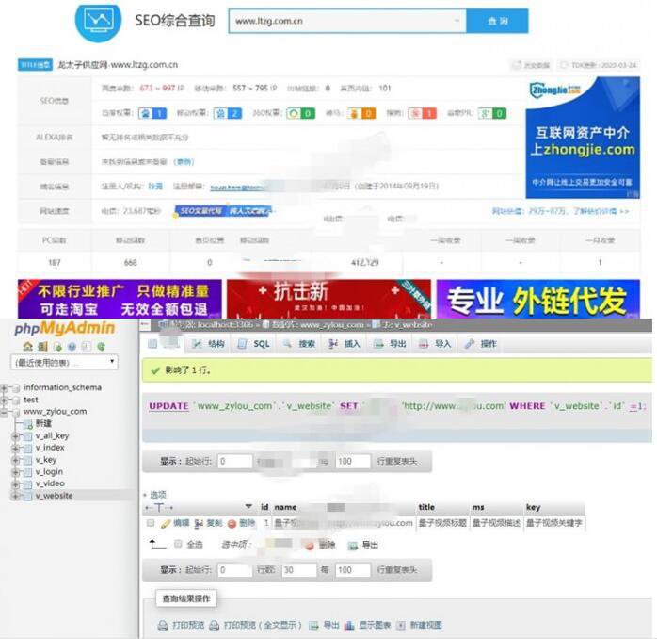Collapse the www_zylou_com database node
The image size is (657, 639).
click(4, 412)
